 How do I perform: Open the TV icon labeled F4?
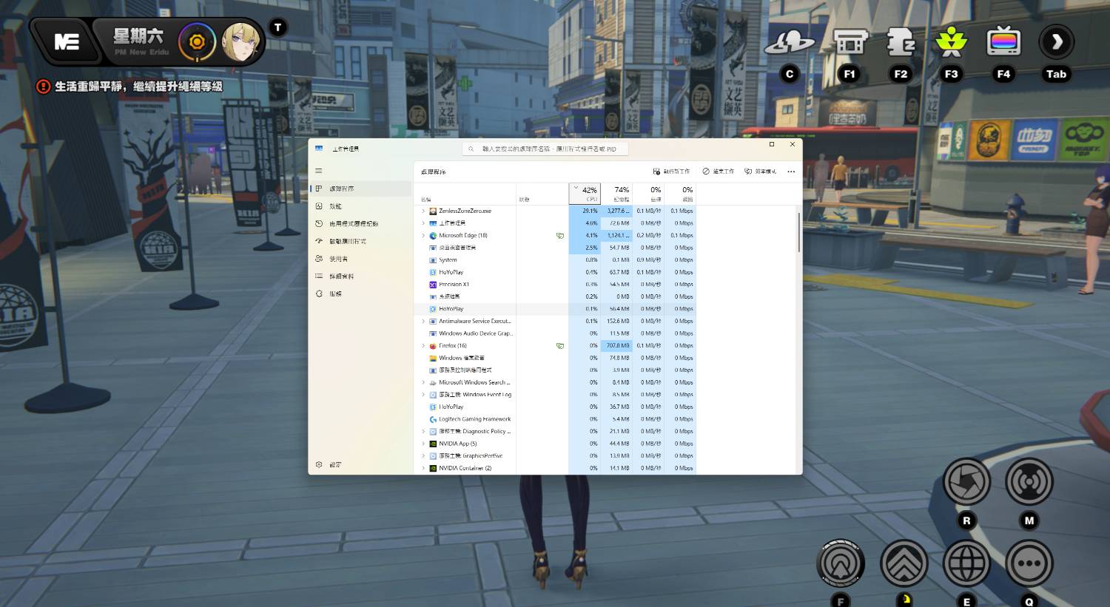coord(1003,43)
